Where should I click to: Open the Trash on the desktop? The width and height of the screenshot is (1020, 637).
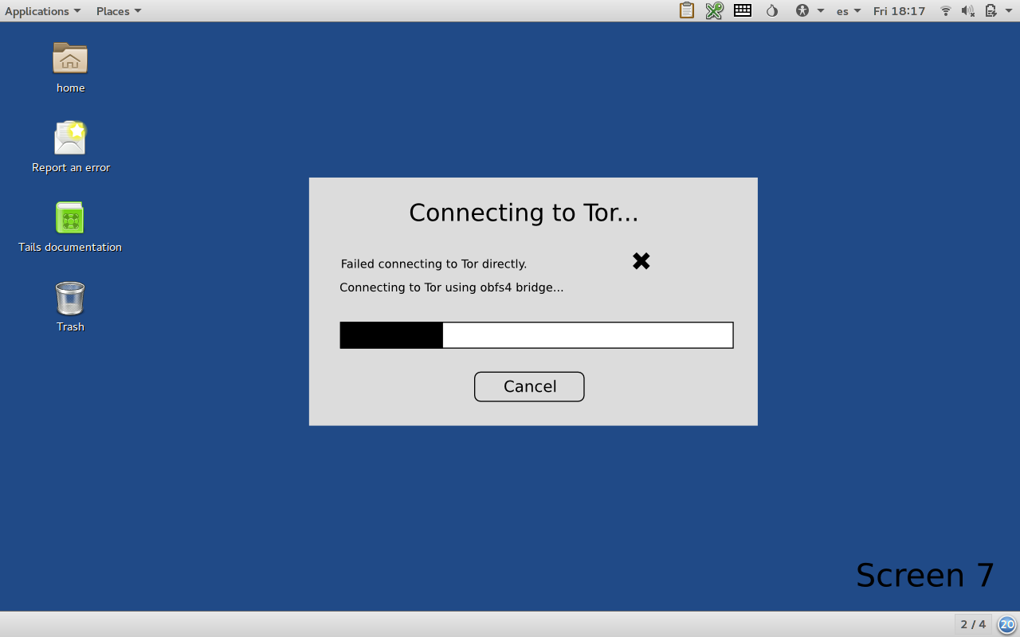[70, 298]
